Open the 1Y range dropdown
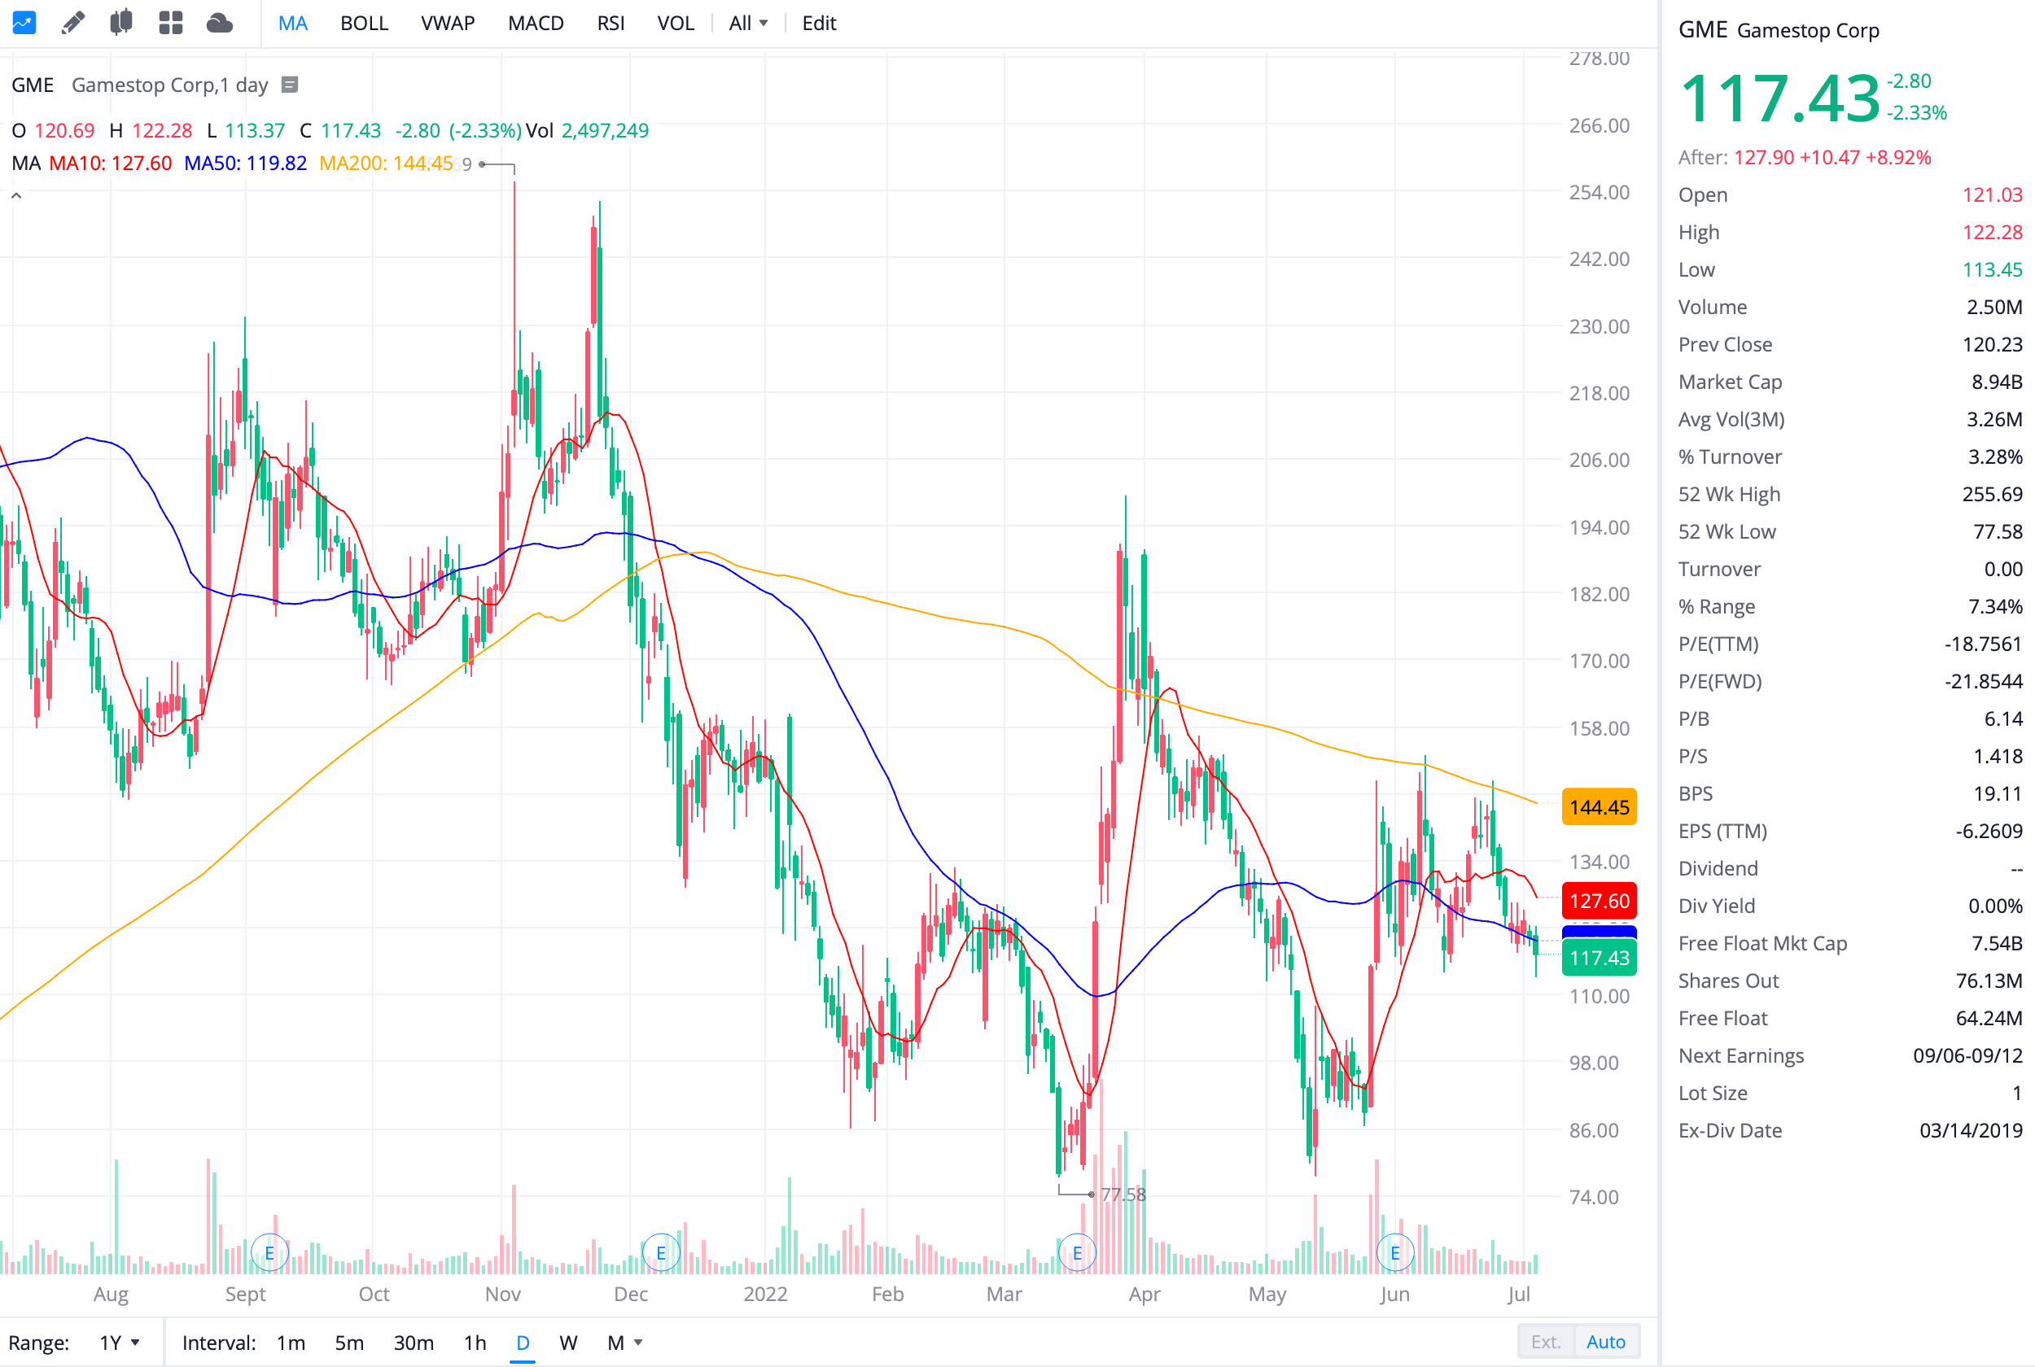The image size is (2035, 1367). click(120, 1343)
